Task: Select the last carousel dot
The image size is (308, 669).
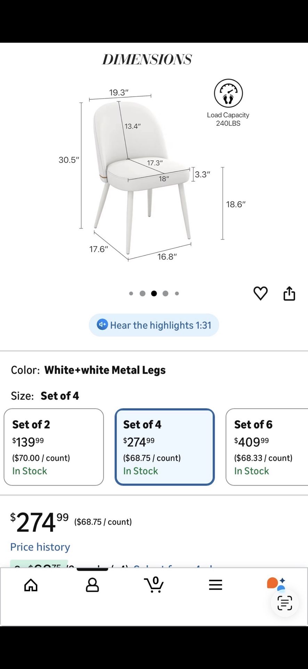Action: (x=177, y=293)
